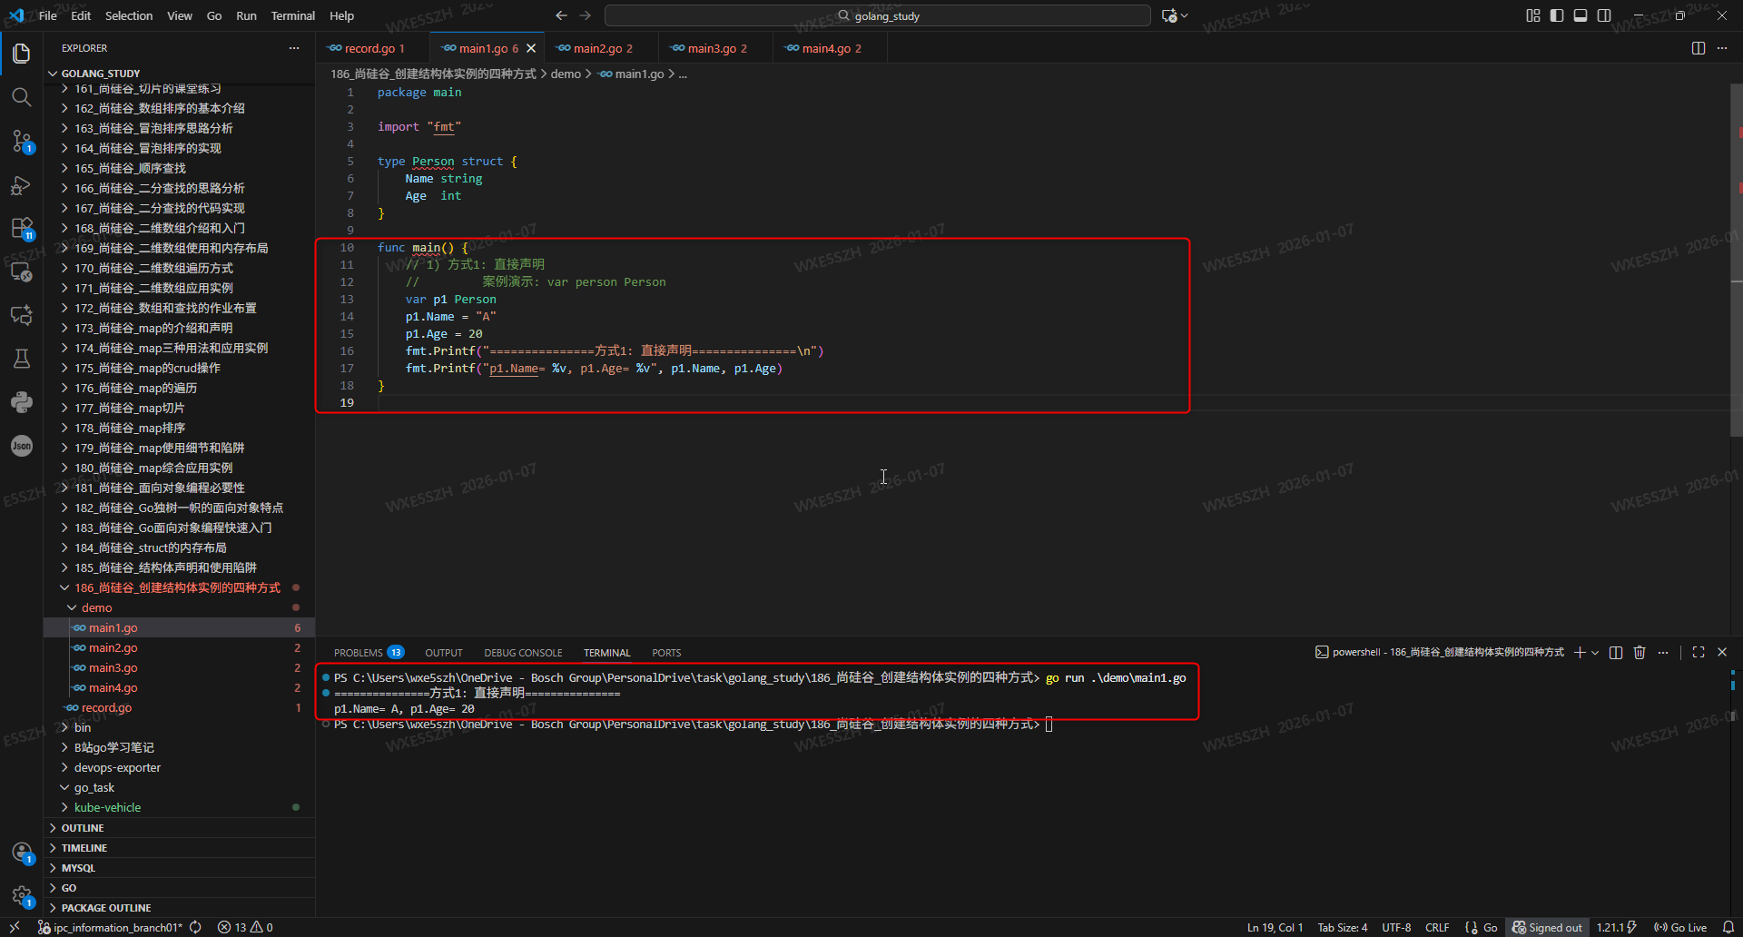Open the Selection menu

coord(129,15)
